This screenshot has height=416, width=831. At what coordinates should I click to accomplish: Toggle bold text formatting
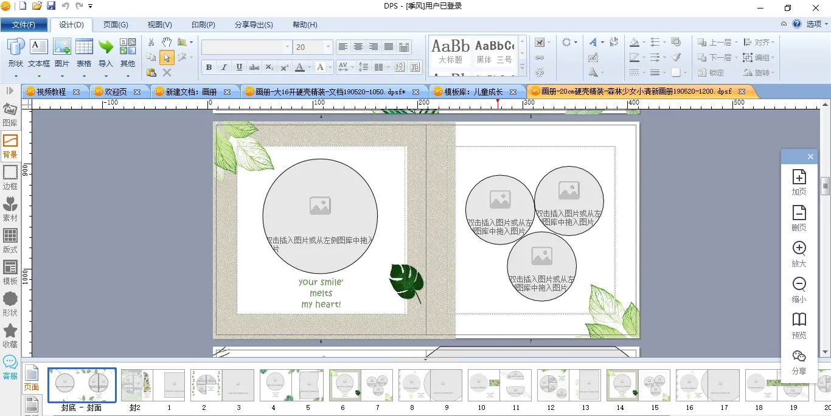click(x=209, y=67)
